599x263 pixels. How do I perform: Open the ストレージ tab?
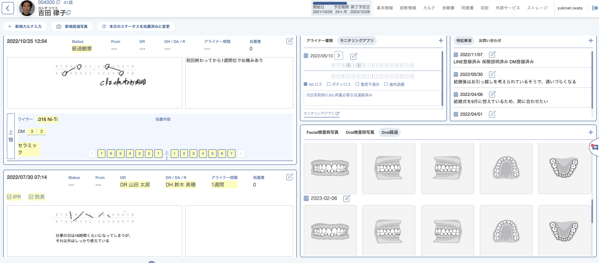(537, 8)
